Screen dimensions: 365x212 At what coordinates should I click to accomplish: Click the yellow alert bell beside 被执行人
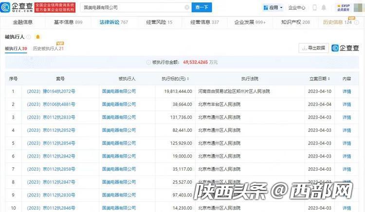point(37,37)
